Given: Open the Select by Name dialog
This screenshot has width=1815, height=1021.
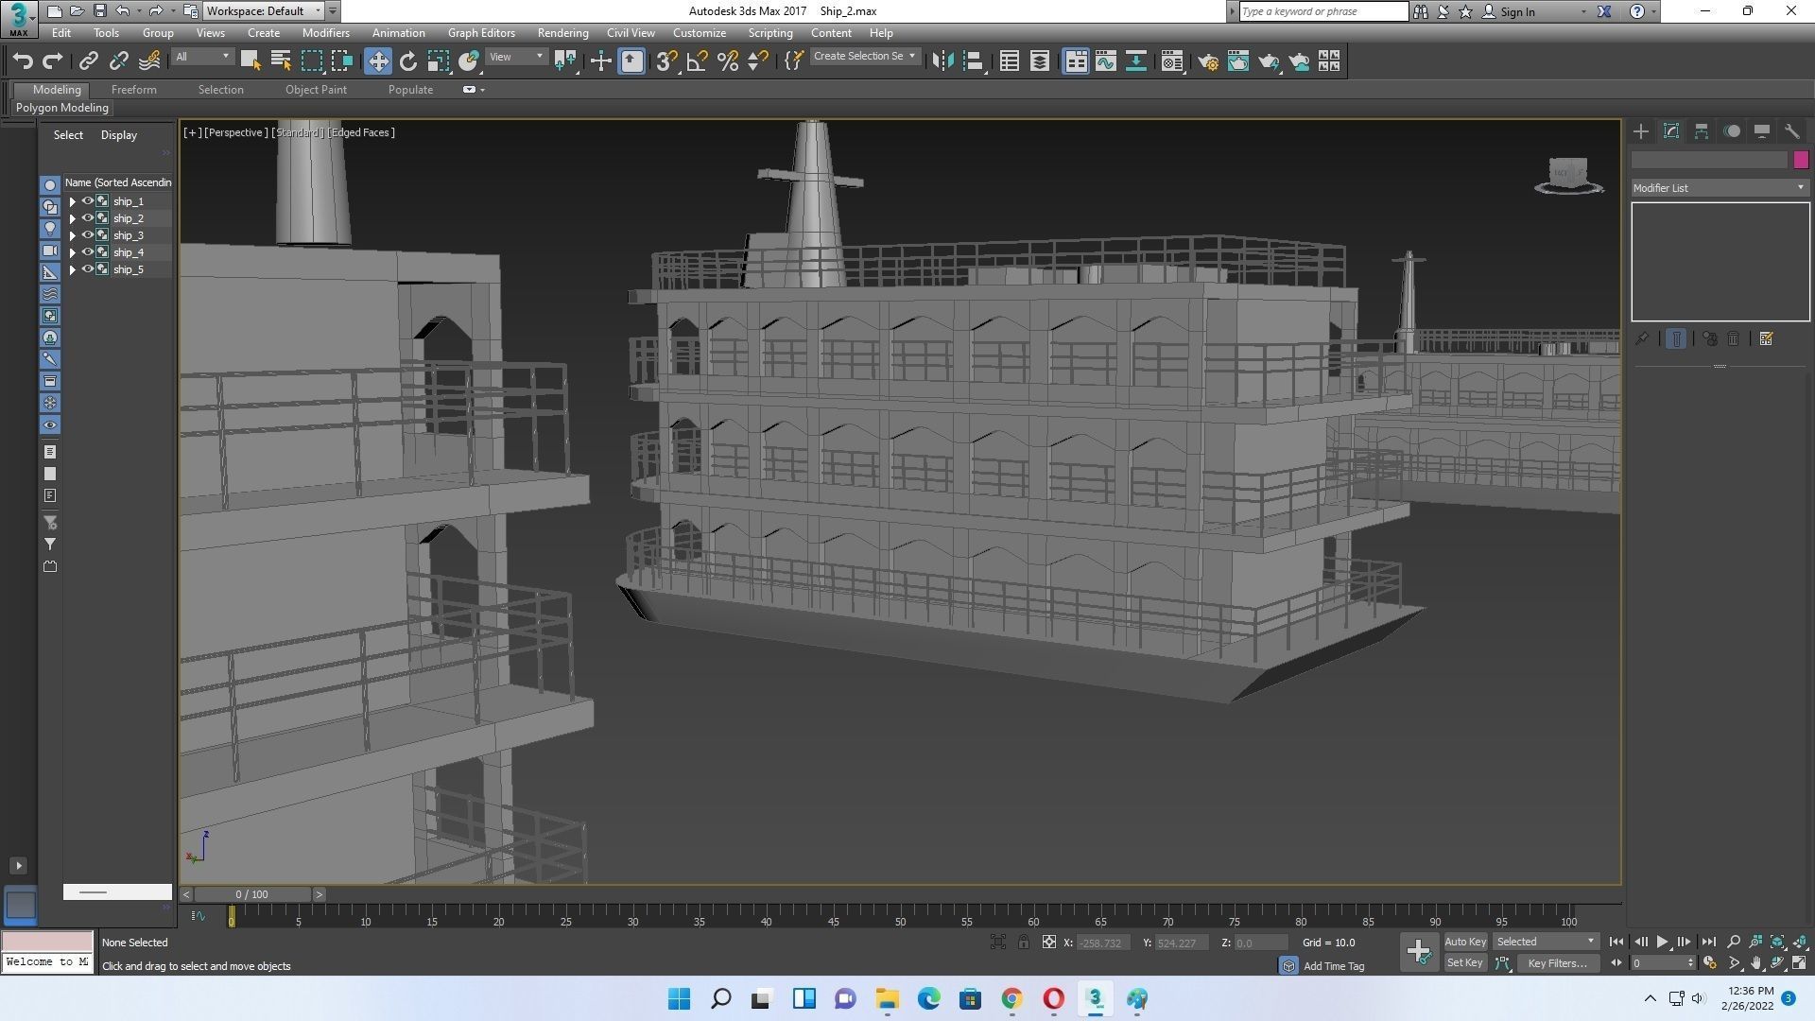Looking at the screenshot, I should click(281, 61).
